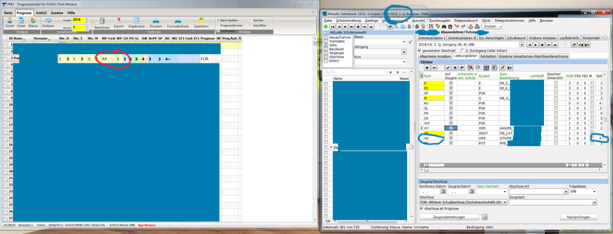Select the Einzel analysis icon
This screenshot has width=613, height=234.
[9, 20]
